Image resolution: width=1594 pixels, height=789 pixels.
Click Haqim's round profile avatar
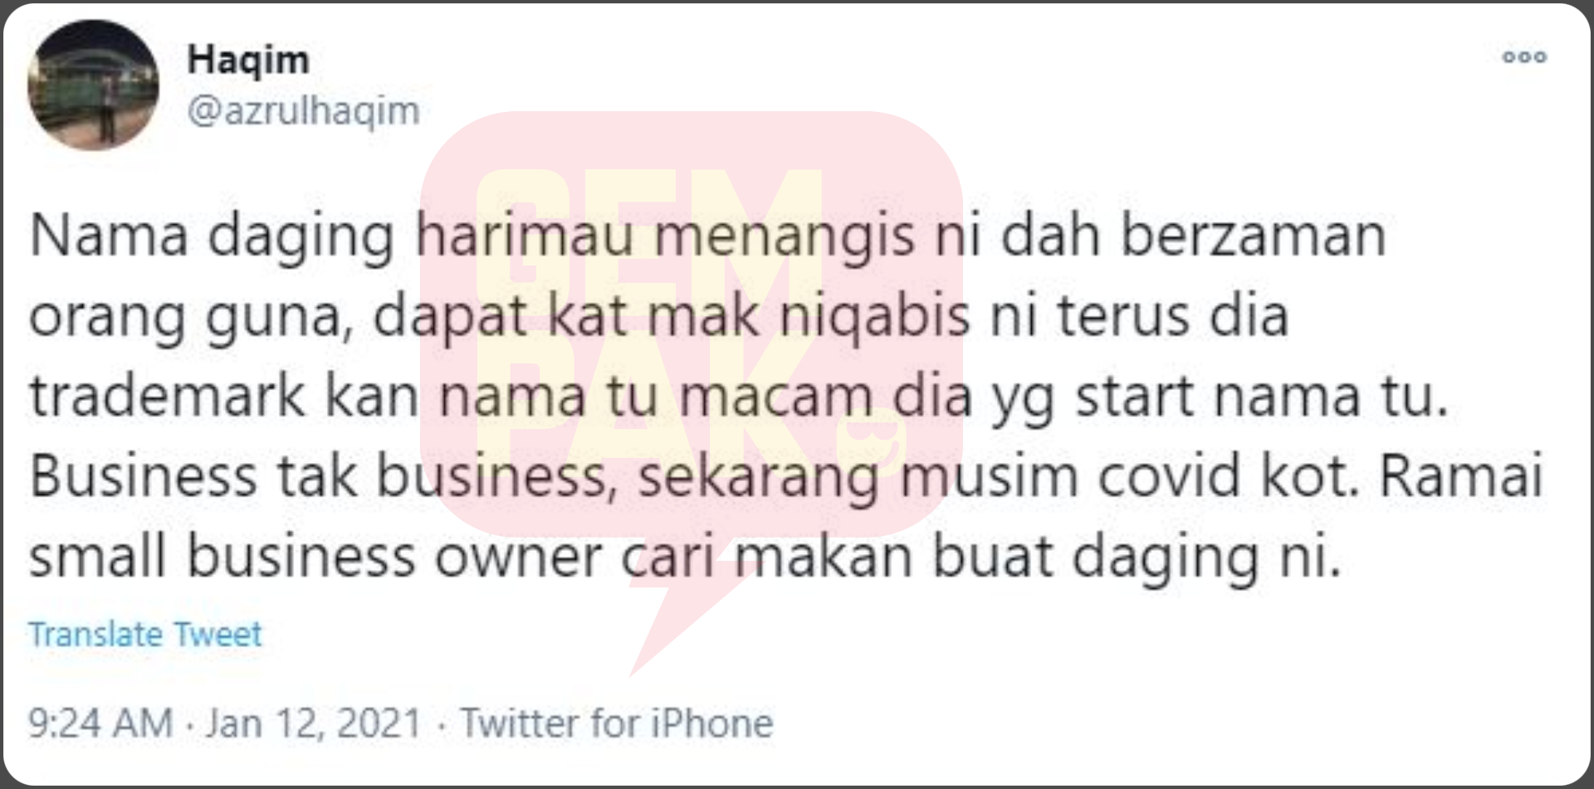pos(93,85)
